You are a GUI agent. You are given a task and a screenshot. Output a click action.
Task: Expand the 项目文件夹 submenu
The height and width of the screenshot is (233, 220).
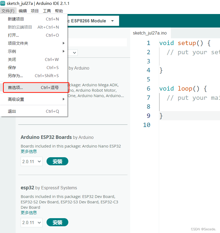coord(34,43)
